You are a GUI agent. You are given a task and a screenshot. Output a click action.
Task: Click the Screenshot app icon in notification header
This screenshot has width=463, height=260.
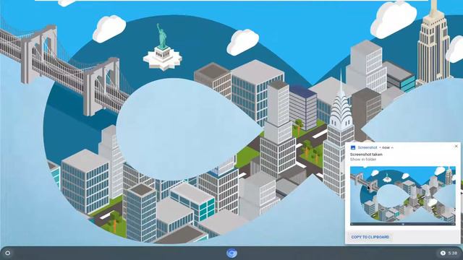click(352, 147)
